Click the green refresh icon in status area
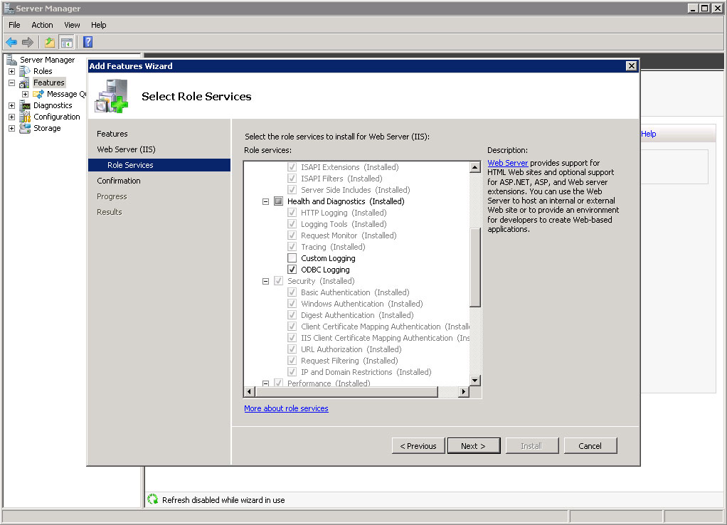This screenshot has height=525, width=727. tap(152, 499)
